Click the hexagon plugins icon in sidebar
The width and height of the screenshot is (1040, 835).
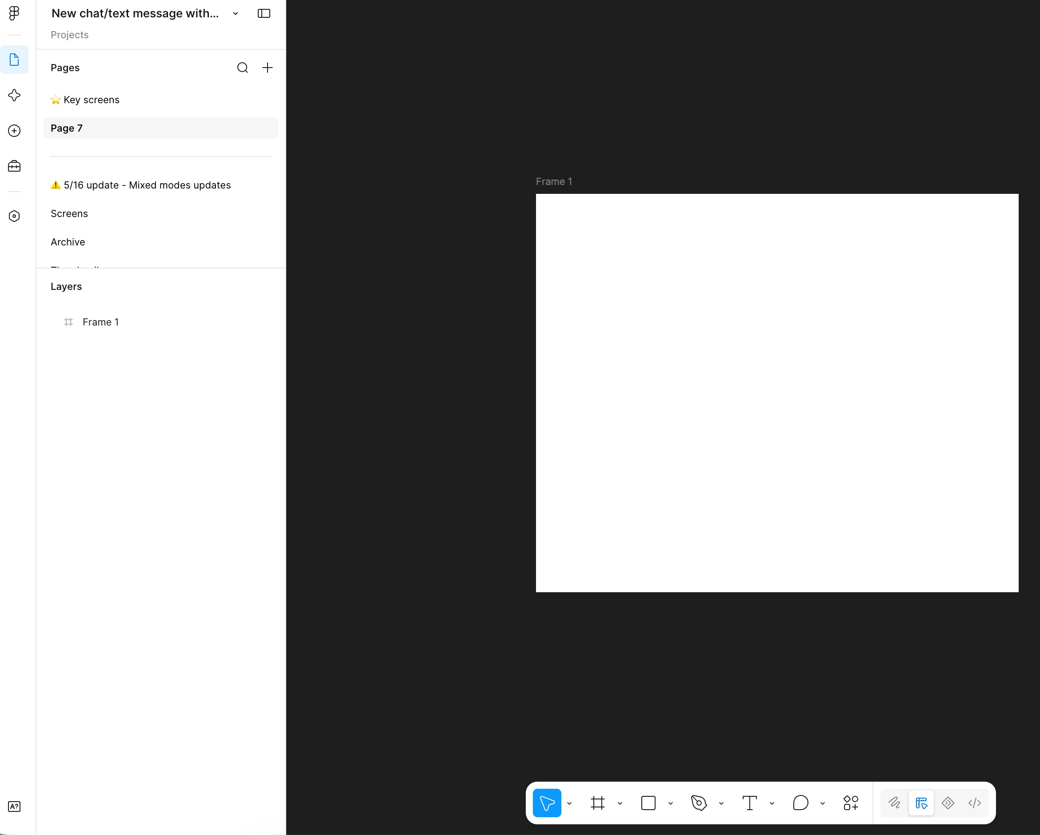tap(15, 216)
